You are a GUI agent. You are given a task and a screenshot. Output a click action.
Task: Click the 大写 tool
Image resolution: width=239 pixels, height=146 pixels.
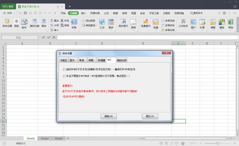click(55, 25)
